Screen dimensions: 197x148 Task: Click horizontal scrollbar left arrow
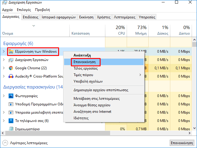click(3, 133)
